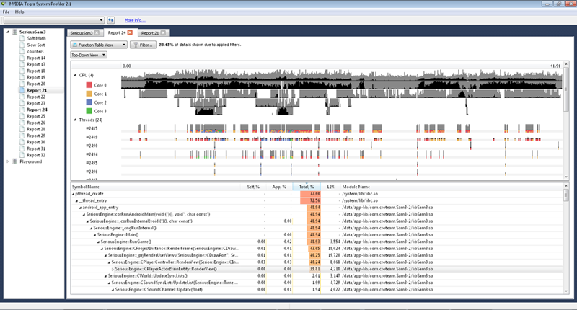This screenshot has width=577, height=310.
Task: Collapse the SeriousSam3 tree node
Action: 8,32
